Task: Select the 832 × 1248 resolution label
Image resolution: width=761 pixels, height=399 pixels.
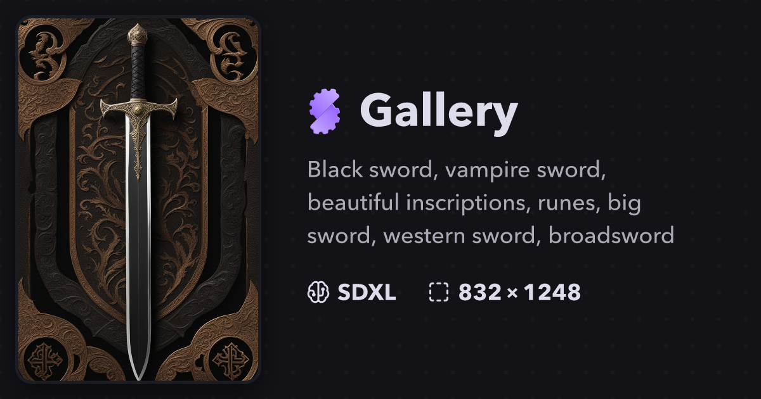Action: click(519, 292)
